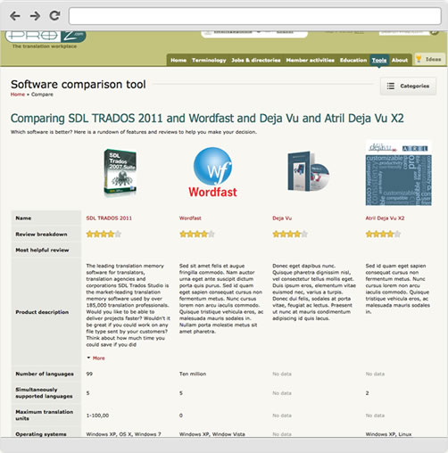Click the Home breadcrumb link
Screen dimensions: 448x453
pyautogui.click(x=18, y=95)
